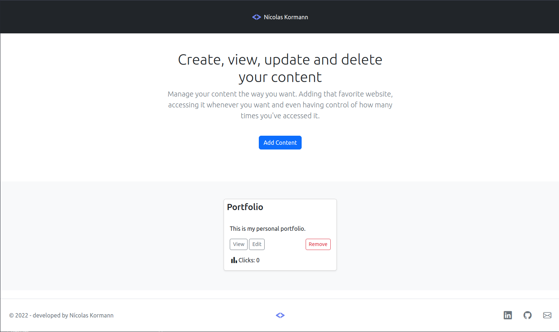Screen dimensions: 559x332
Task: Click the Add Content button
Action: click(280, 143)
